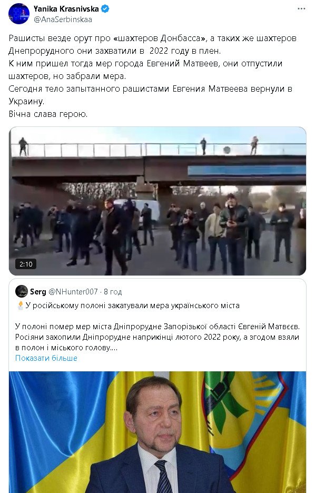The image size is (315, 493).
Task: Click the blue verified badge
Action: [105, 9]
